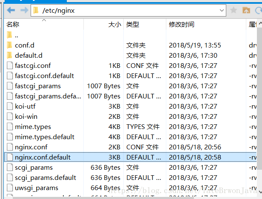Sort by 名称 column header
Image resolution: width=262 pixels, height=199 pixels.
click(13, 24)
